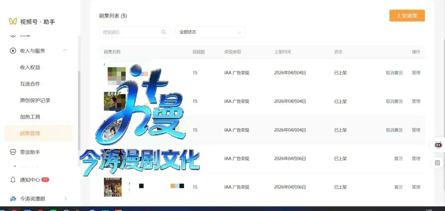Select 剧集管理 in the sidebar
The image size is (445, 211).
(39, 133)
